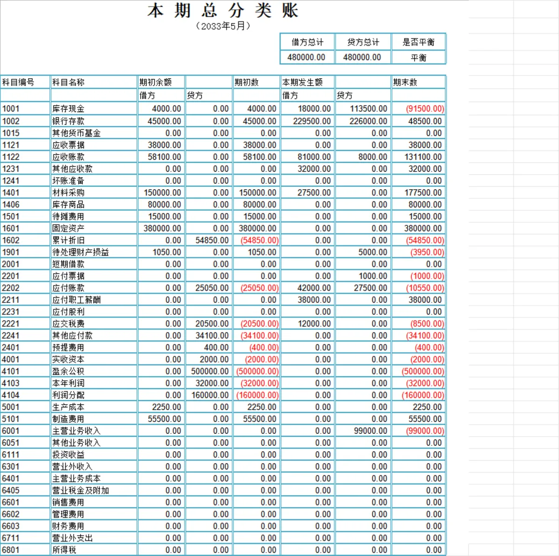Select the 平衡 result cell

pyautogui.click(x=418, y=57)
